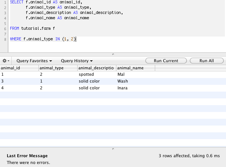The image size is (226, 167).
Task: Click the 'There were no errors.' message
Action: coord(28,162)
